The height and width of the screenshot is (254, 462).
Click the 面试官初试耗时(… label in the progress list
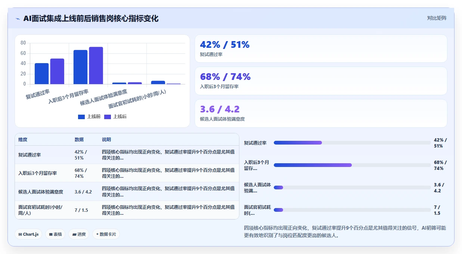click(x=257, y=210)
